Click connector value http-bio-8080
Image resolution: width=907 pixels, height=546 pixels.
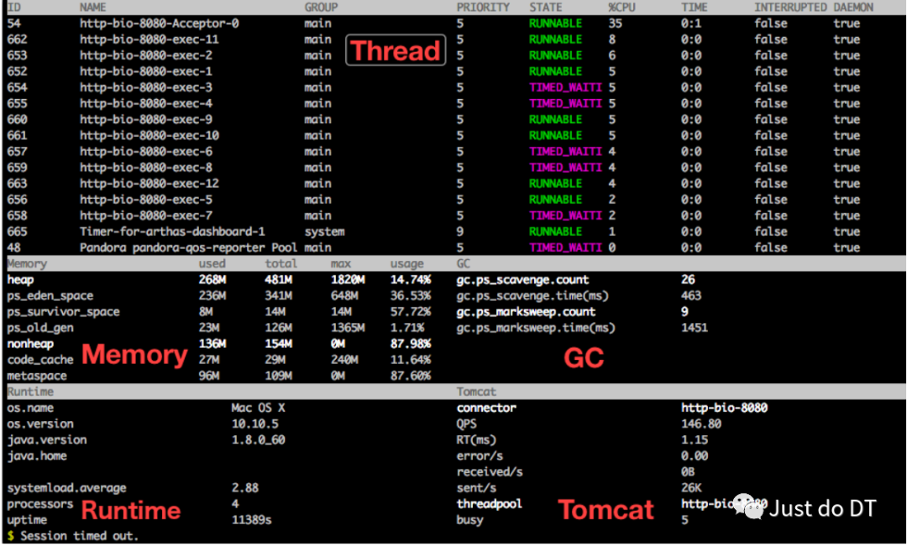[724, 408]
